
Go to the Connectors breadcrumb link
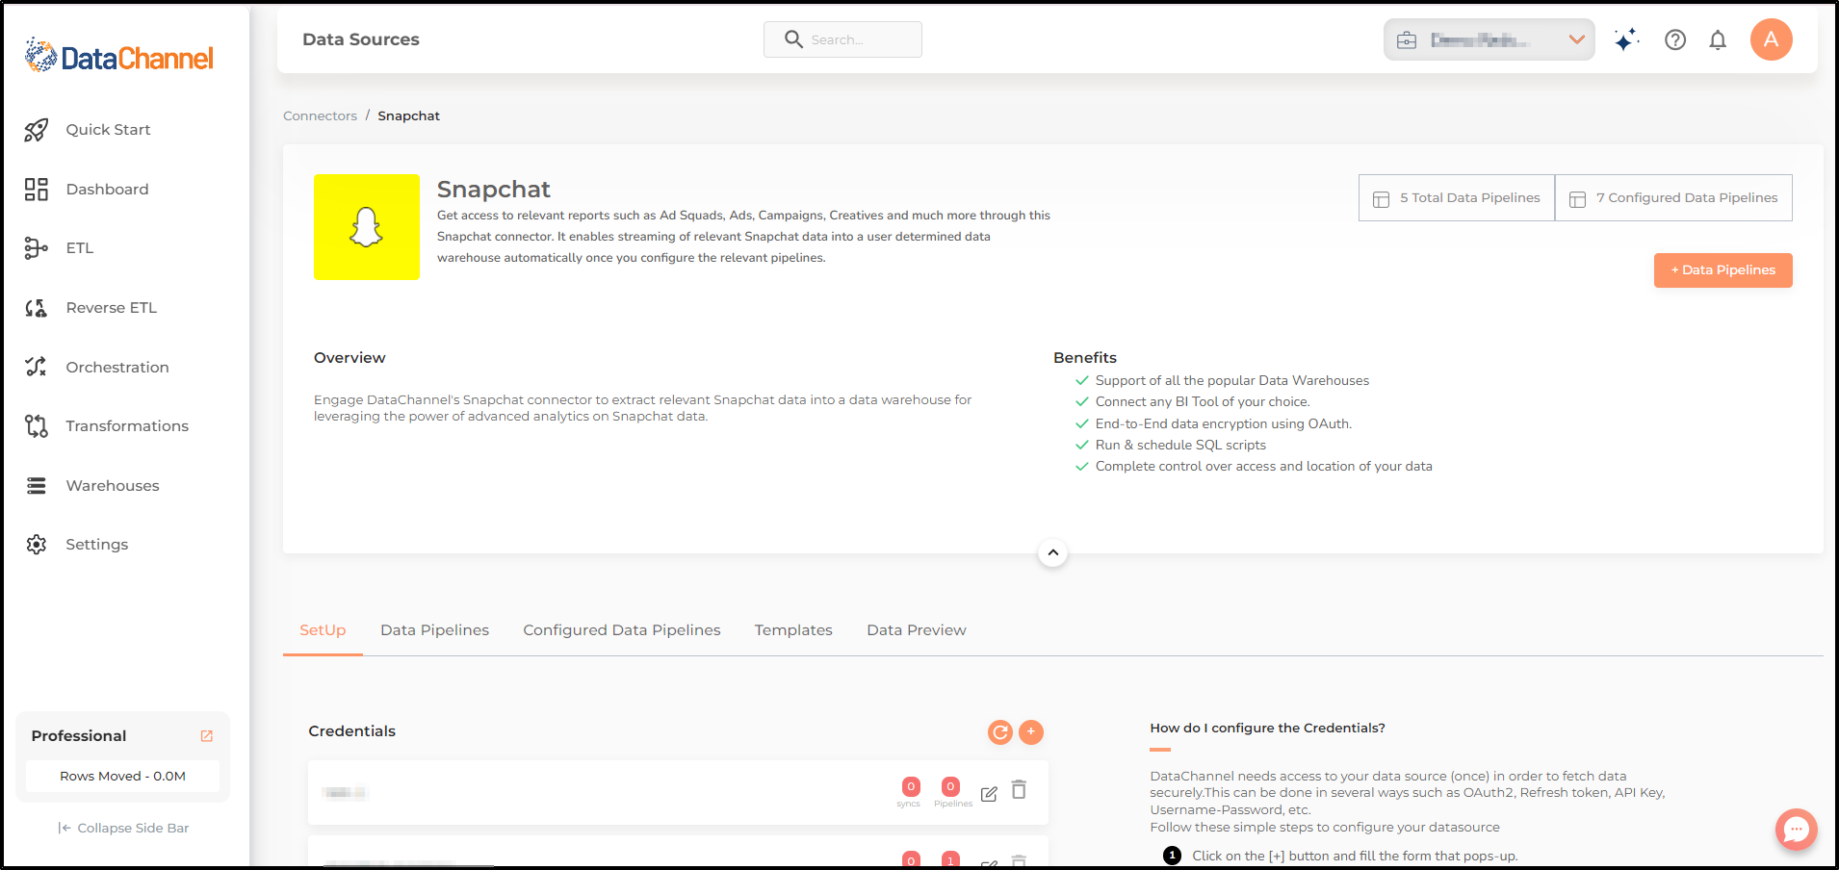[320, 115]
